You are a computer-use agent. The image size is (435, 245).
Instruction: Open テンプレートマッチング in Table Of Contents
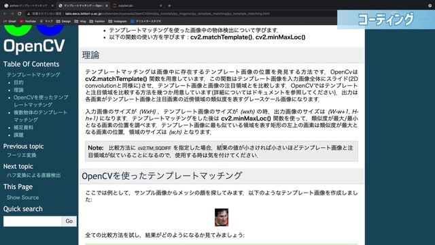click(33, 75)
